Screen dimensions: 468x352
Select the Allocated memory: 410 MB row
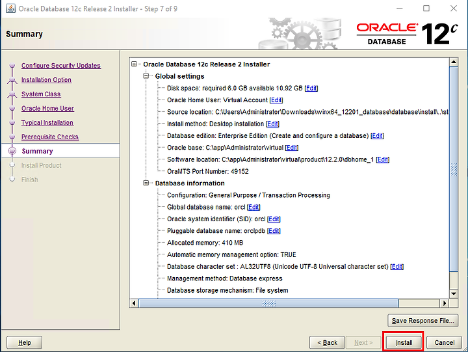205,243
